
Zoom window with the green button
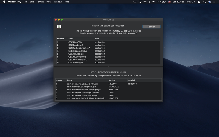pyautogui.click(x=62, y=19)
